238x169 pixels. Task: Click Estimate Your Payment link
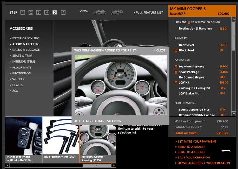[x=195, y=141]
